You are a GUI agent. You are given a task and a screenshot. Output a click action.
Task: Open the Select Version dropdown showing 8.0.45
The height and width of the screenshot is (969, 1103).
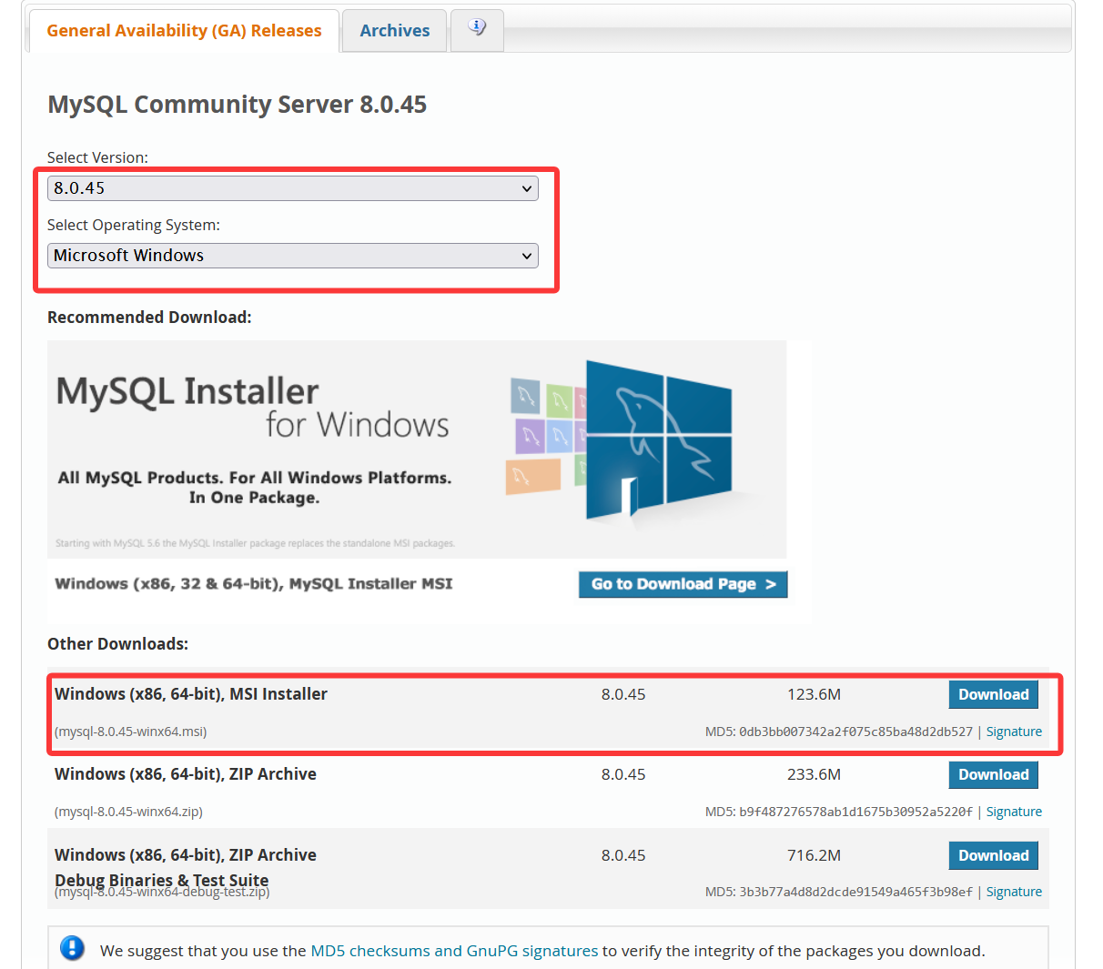click(292, 188)
